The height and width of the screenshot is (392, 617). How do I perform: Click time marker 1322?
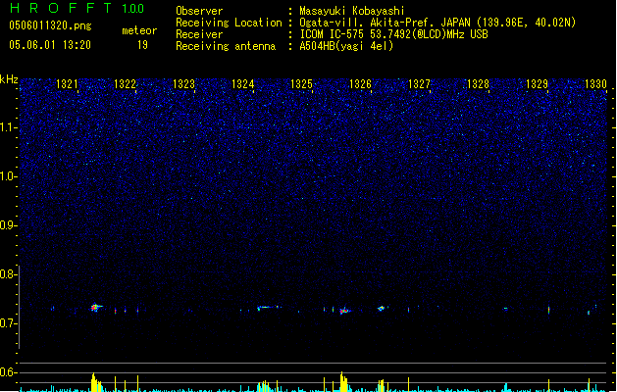coord(125,84)
